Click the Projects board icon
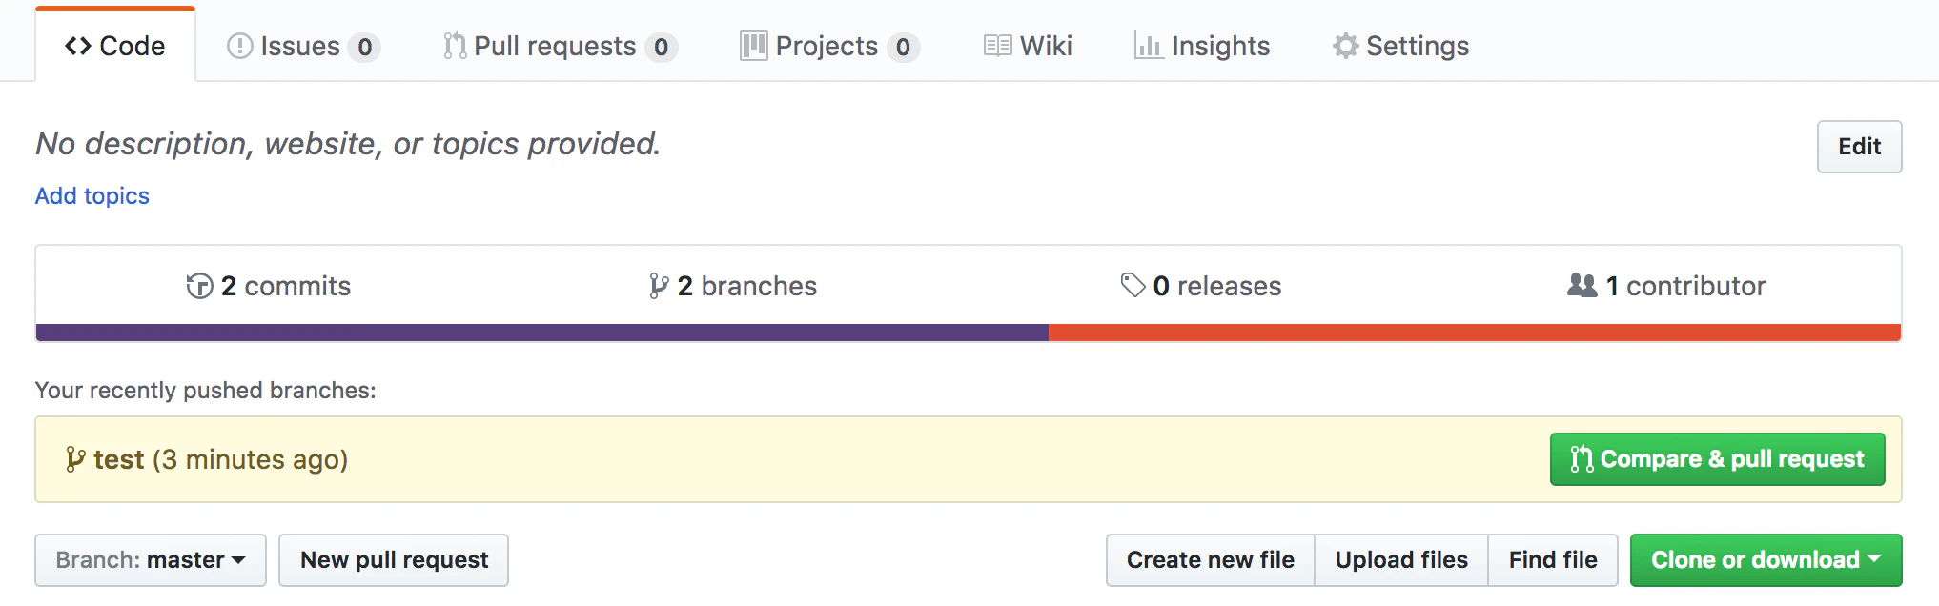1939x606 pixels. coord(753,46)
